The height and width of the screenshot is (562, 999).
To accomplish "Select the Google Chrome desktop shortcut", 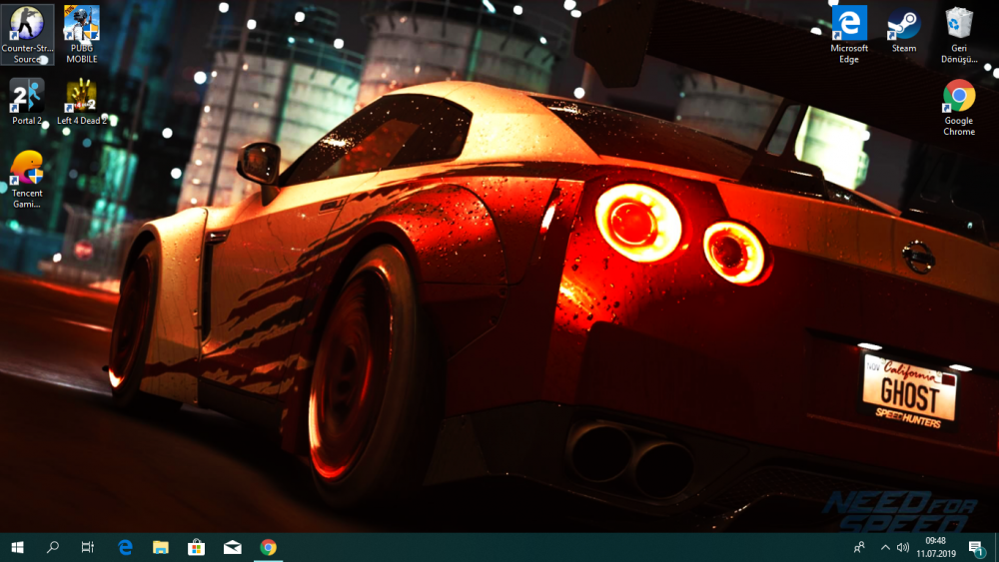I will point(959,97).
